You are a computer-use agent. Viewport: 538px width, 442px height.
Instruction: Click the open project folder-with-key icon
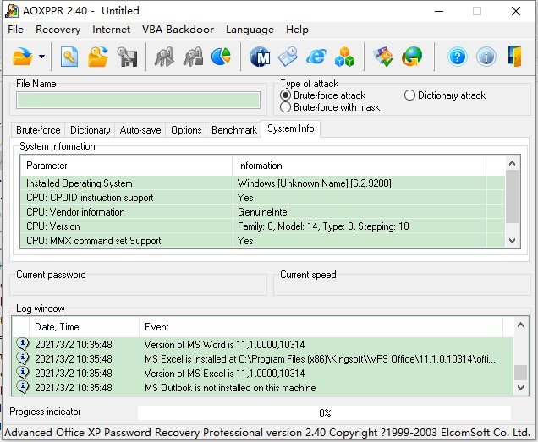(x=98, y=57)
